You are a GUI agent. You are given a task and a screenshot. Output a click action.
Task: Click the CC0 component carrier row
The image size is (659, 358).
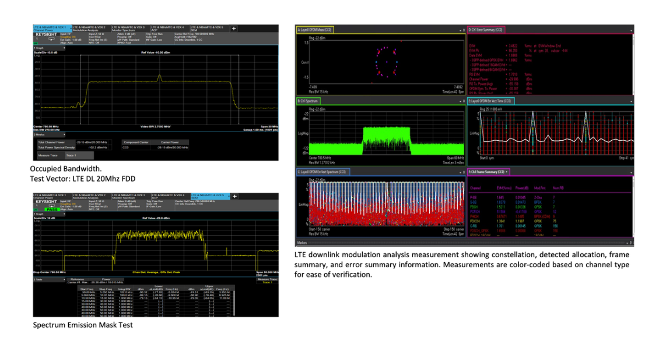(x=156, y=148)
